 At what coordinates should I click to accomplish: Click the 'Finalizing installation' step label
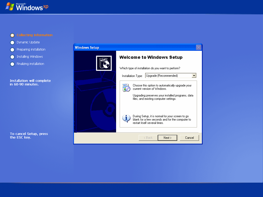point(30,64)
